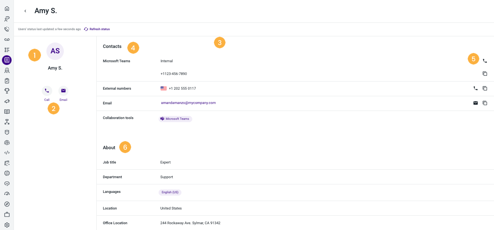
Task: Open the code brackets icon in sidebar
Action: (7, 153)
